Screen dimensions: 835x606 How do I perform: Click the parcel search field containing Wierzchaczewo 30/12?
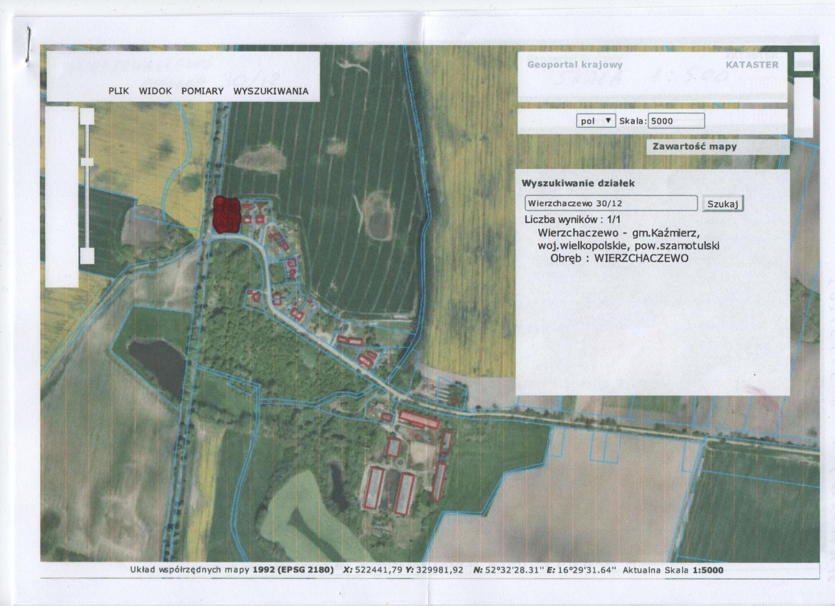click(x=611, y=204)
